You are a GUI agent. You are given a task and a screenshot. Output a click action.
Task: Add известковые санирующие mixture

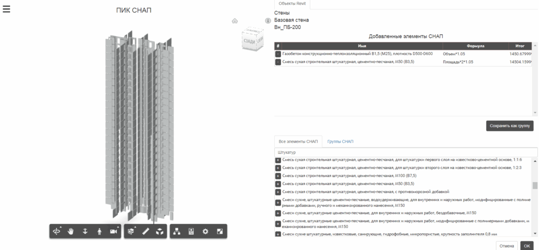tap(278, 234)
